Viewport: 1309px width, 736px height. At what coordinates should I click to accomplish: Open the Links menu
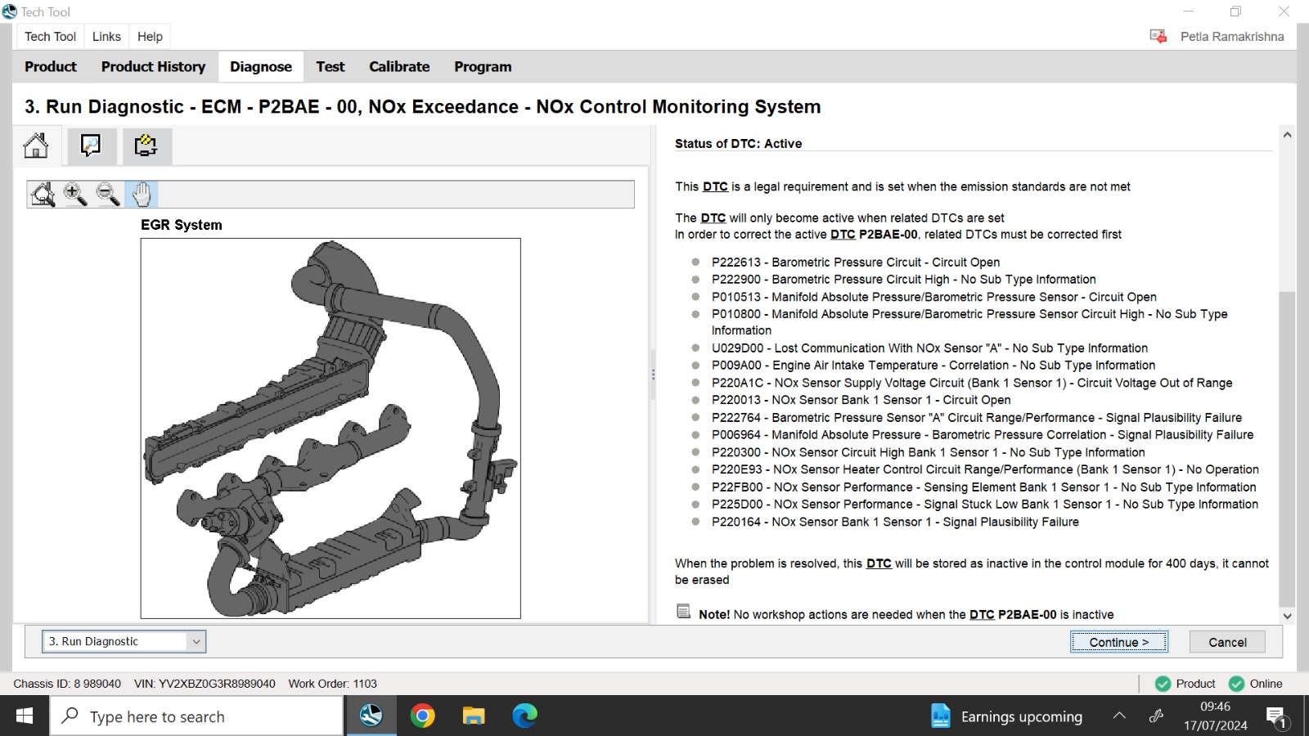coord(106,36)
